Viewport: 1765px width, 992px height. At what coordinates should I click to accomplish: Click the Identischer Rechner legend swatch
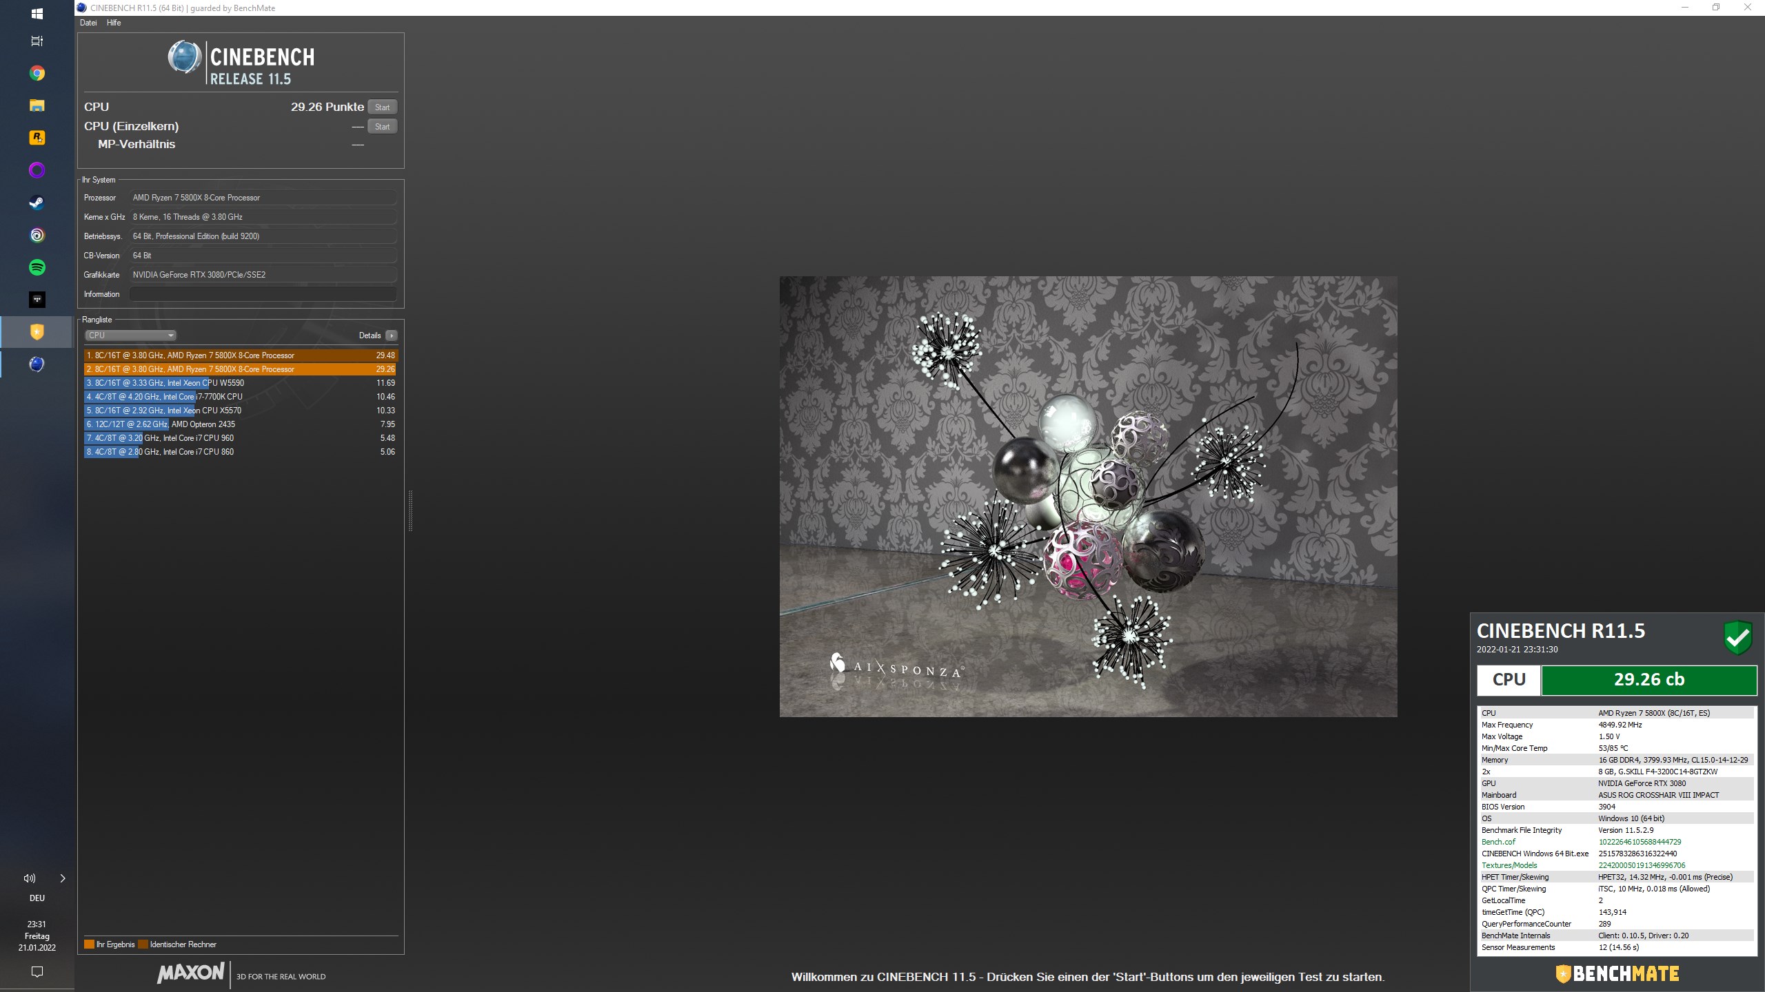143,944
